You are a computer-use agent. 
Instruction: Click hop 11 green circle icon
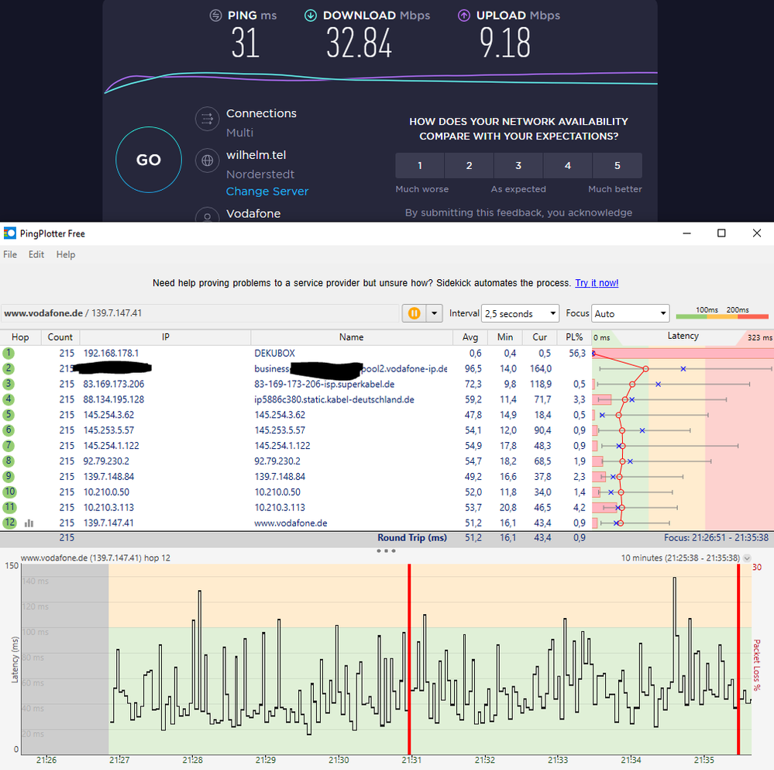[x=9, y=507]
